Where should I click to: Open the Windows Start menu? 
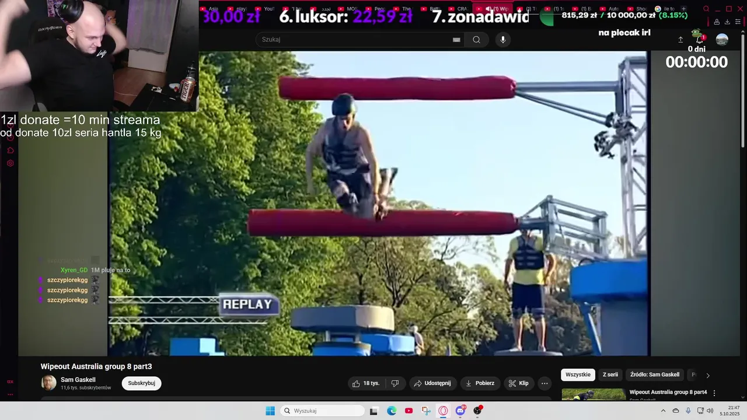(270, 411)
